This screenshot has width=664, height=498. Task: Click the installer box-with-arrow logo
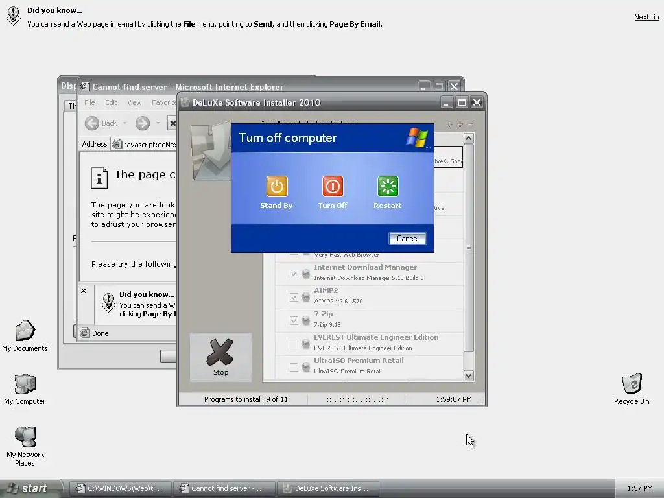tap(211, 151)
